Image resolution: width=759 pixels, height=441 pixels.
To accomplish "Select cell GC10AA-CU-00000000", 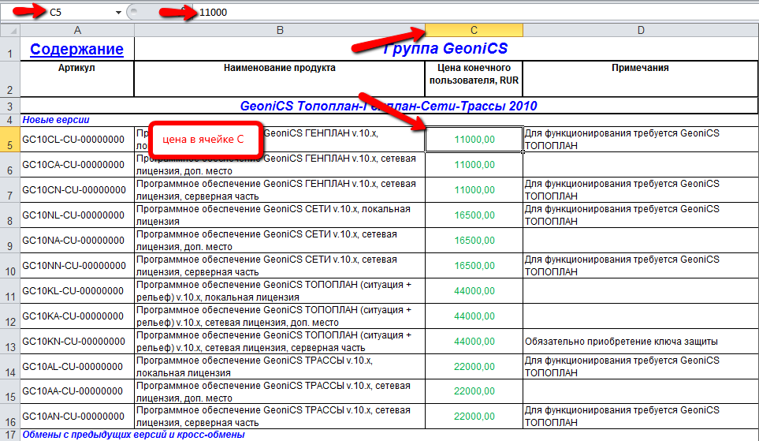I will (x=77, y=391).
